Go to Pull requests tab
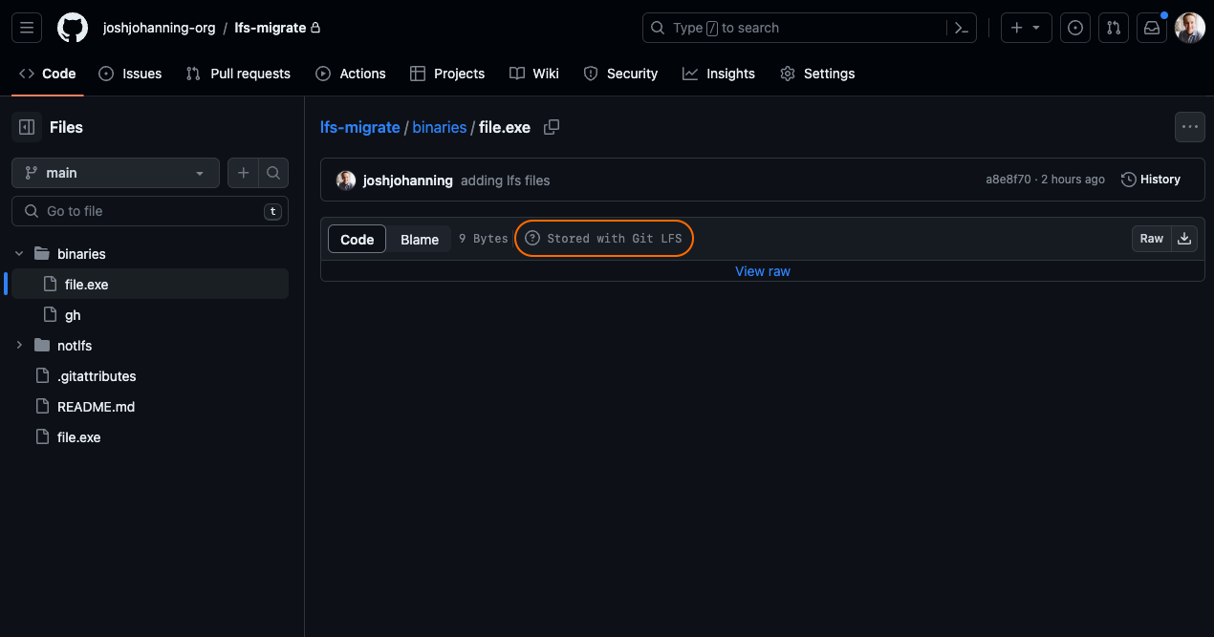This screenshot has width=1214, height=637. coord(239,74)
